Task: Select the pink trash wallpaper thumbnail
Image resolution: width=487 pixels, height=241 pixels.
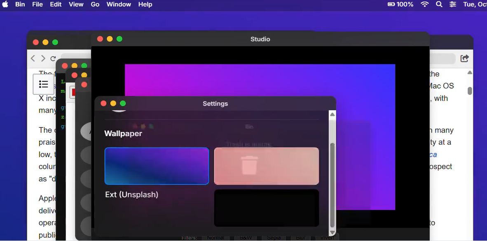Action: click(267, 166)
